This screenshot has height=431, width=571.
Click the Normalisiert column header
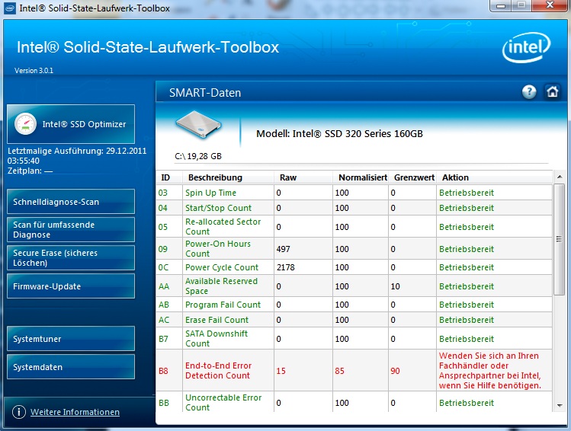point(363,177)
